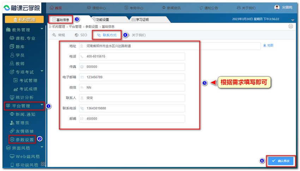Open 通知公告 in top navigation
The width and height of the screenshot is (300, 171).
coord(209,8)
